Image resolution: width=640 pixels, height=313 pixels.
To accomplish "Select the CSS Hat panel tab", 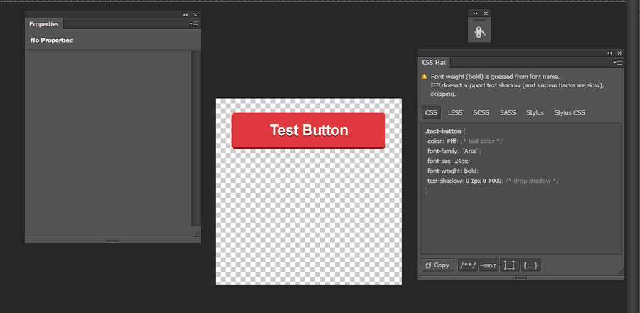I will click(434, 63).
